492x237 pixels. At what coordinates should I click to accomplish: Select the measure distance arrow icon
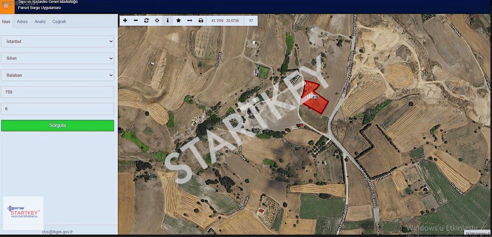(x=190, y=21)
